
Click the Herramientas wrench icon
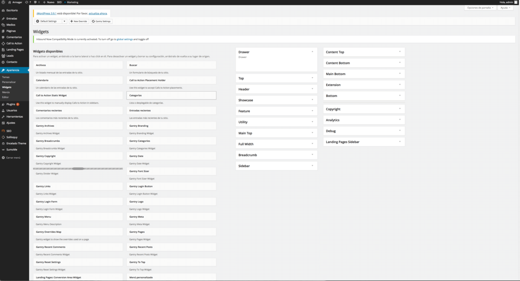(3, 117)
